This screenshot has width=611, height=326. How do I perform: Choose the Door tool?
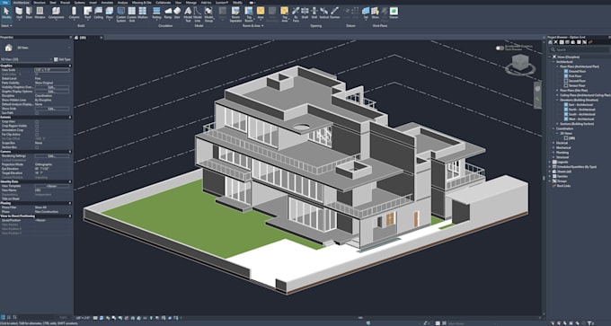click(30, 13)
